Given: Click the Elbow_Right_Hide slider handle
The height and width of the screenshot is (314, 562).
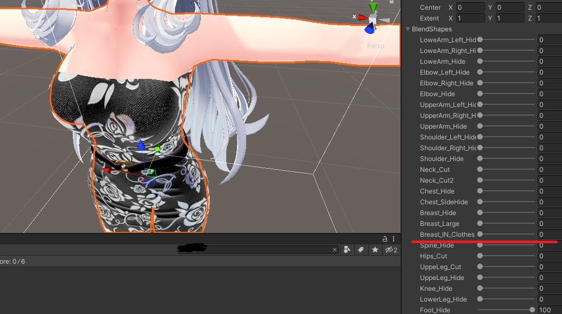Looking at the screenshot, I should [480, 83].
